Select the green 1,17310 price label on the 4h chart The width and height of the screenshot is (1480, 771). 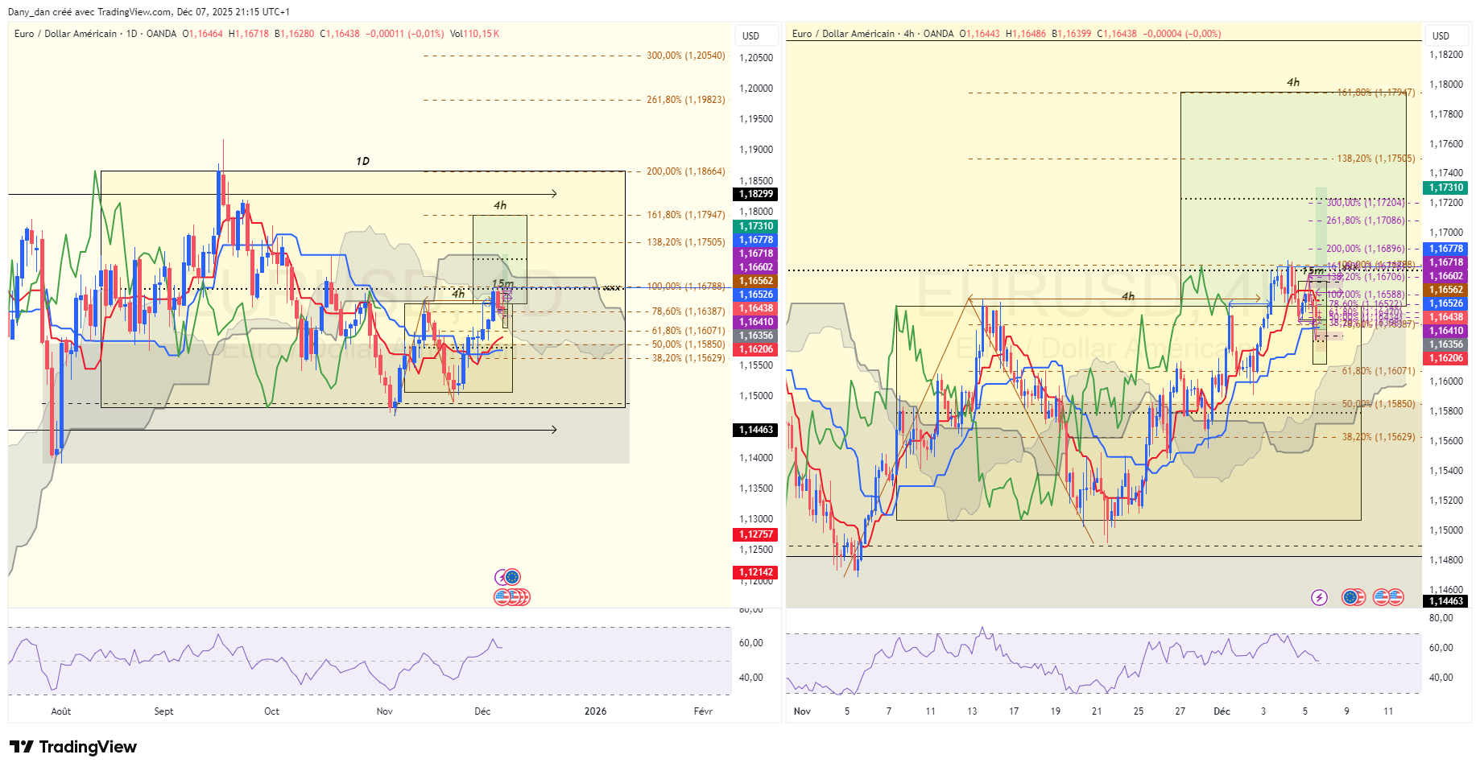coord(1446,188)
